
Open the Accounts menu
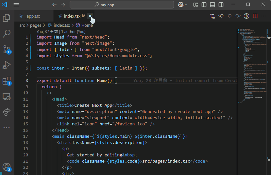click(7, 167)
